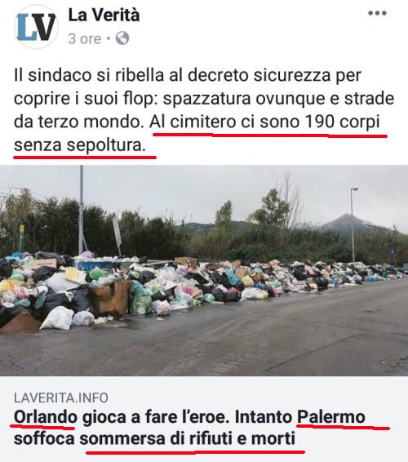Click 'senza sepoltura' in the post caption

pos(80,145)
